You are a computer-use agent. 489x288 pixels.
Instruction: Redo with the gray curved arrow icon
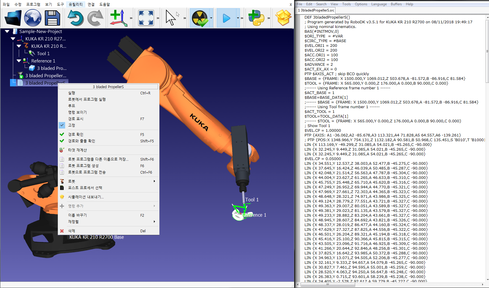[x=95, y=18]
